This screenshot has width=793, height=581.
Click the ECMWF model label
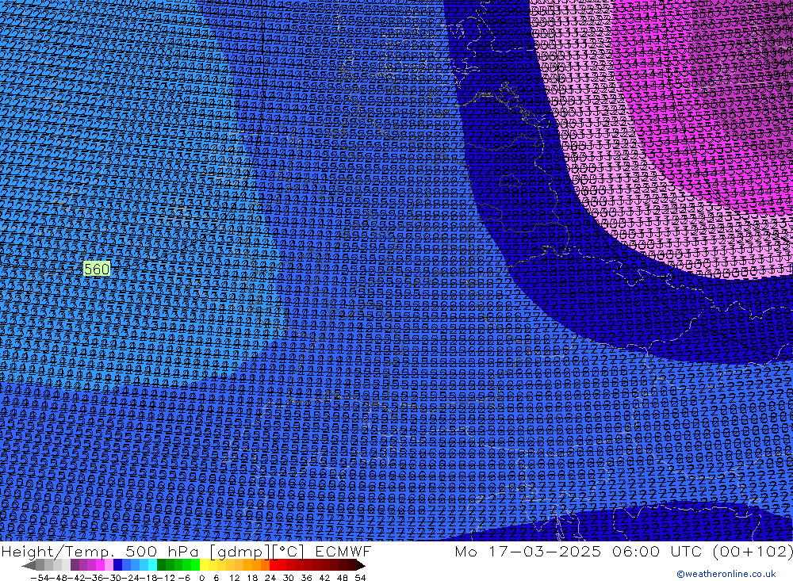tap(343, 551)
